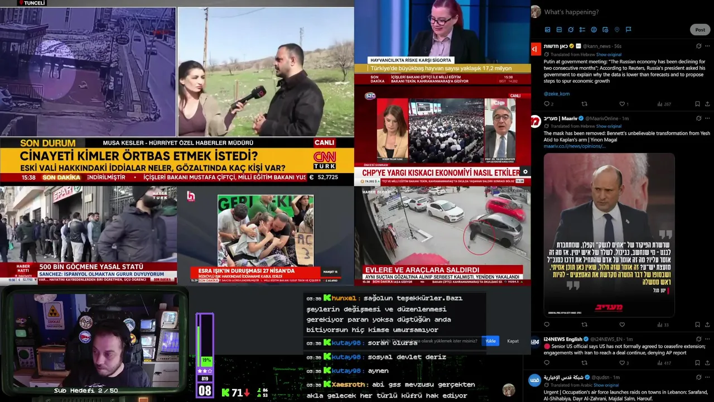Show original Arabic of qudsn tweet

(606, 385)
